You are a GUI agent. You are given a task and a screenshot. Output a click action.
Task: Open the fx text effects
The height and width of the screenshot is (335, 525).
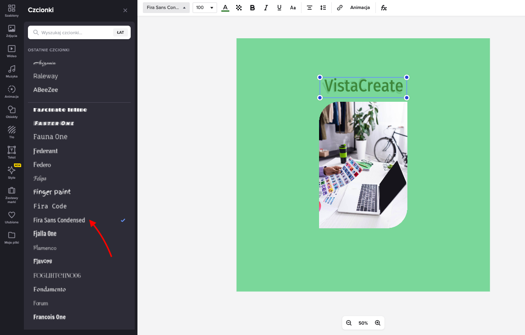coord(383,8)
